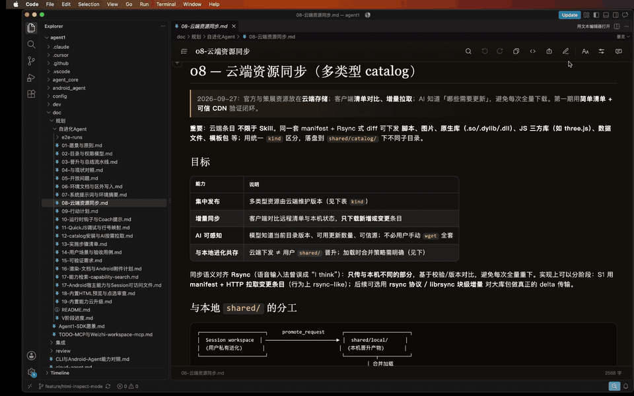
Task: Click the Update button
Action: [569, 15]
